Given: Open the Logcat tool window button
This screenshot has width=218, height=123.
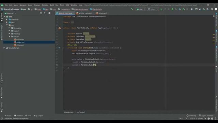Looking at the screenshot, I should click(x=38, y=115).
